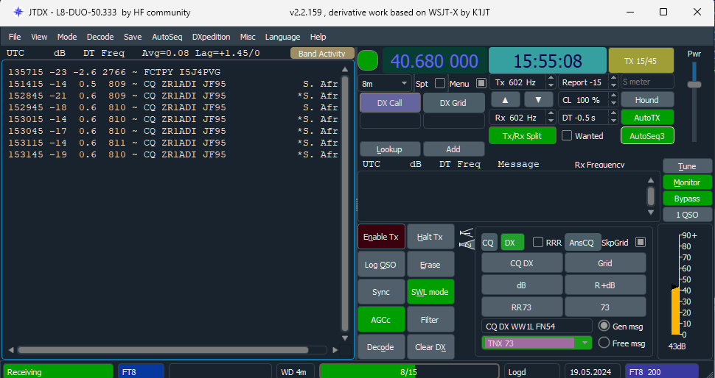Click the CQ DX message button
This screenshot has width=715, height=378.
[522, 263]
